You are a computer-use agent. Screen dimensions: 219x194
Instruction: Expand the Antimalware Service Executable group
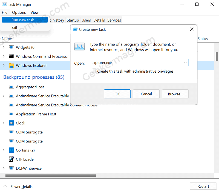(x=4, y=96)
